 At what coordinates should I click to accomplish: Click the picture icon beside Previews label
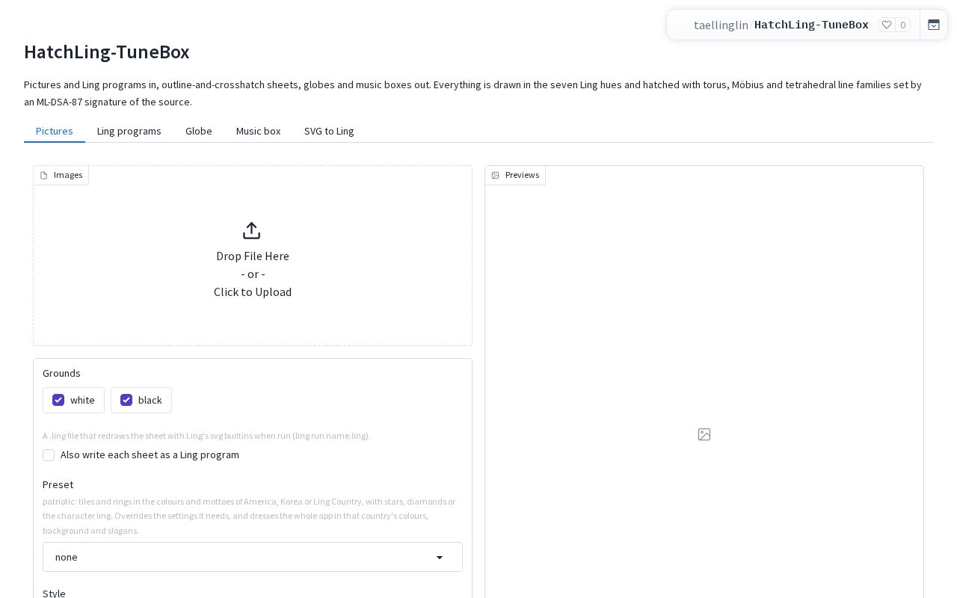coord(495,175)
